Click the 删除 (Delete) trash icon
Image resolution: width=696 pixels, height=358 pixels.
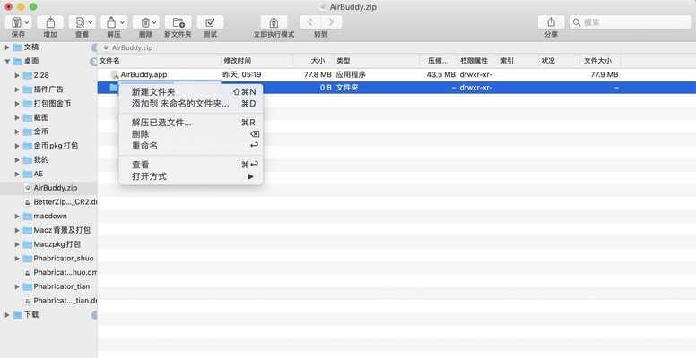click(x=145, y=22)
